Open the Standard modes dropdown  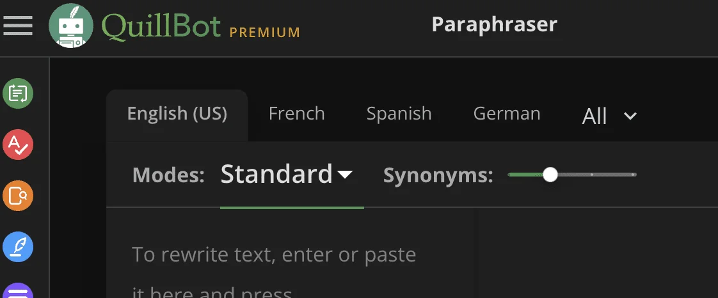(x=287, y=175)
